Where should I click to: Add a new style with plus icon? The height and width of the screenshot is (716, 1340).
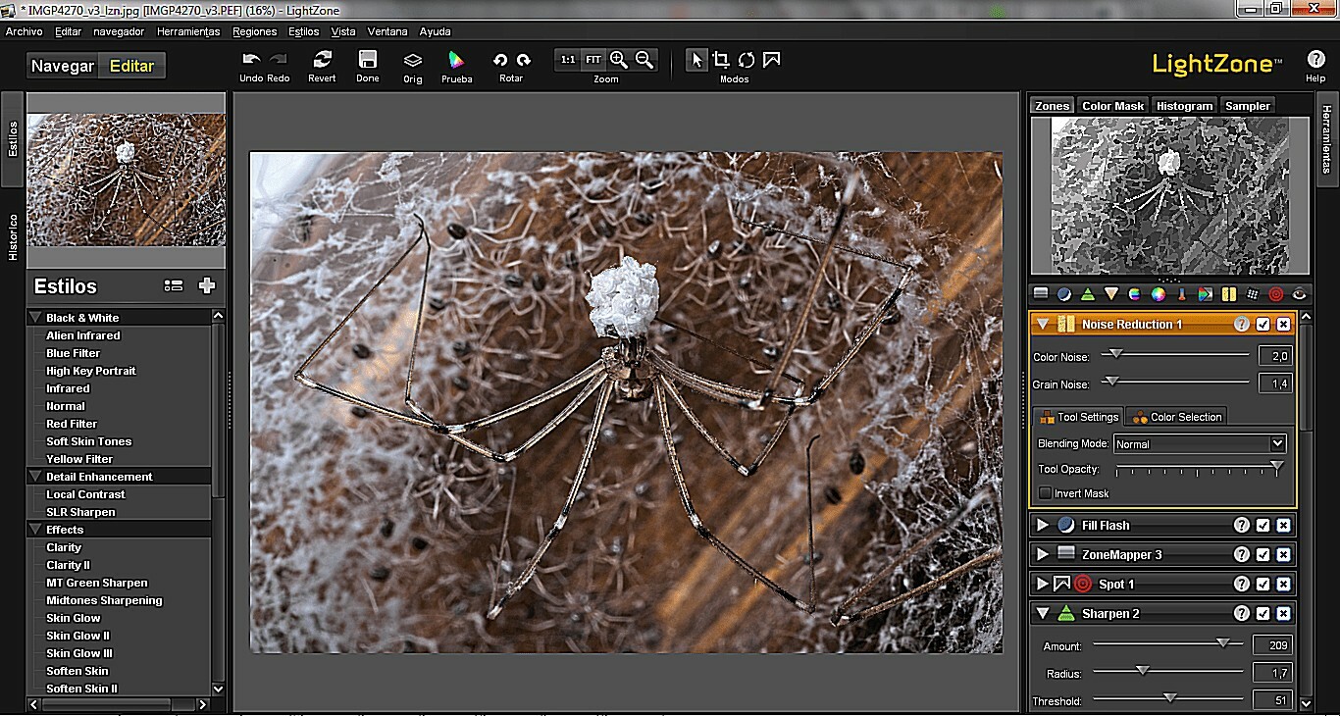tap(206, 286)
